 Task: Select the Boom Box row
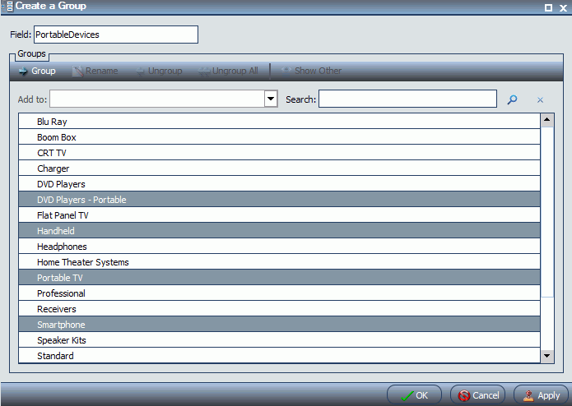click(280, 137)
